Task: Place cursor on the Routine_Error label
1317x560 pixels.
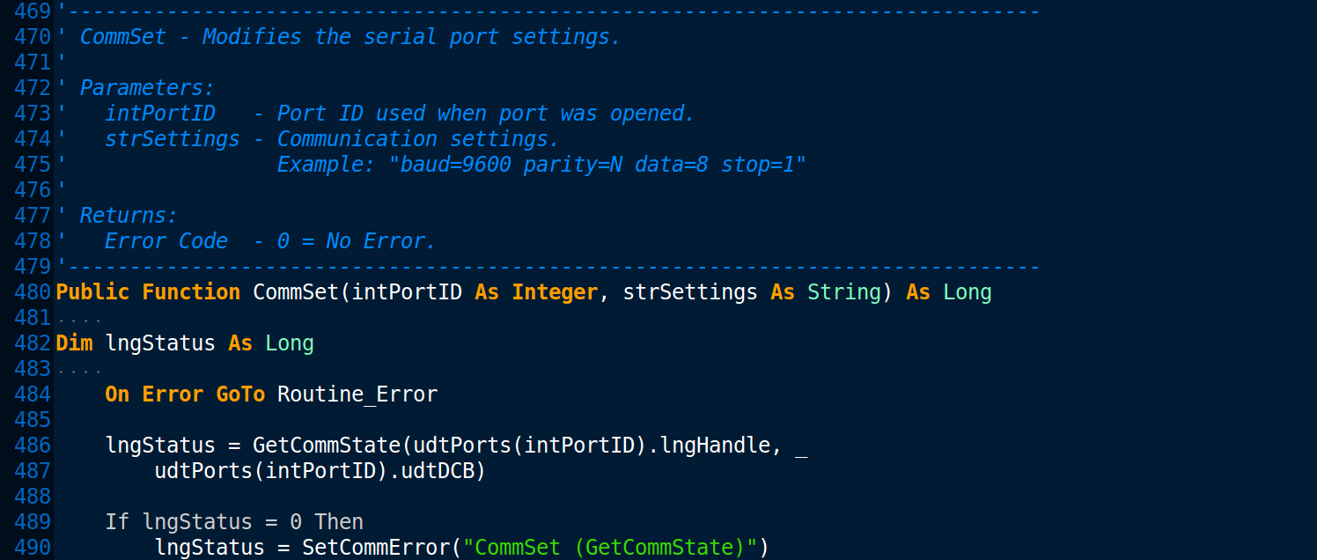Action: [x=357, y=394]
